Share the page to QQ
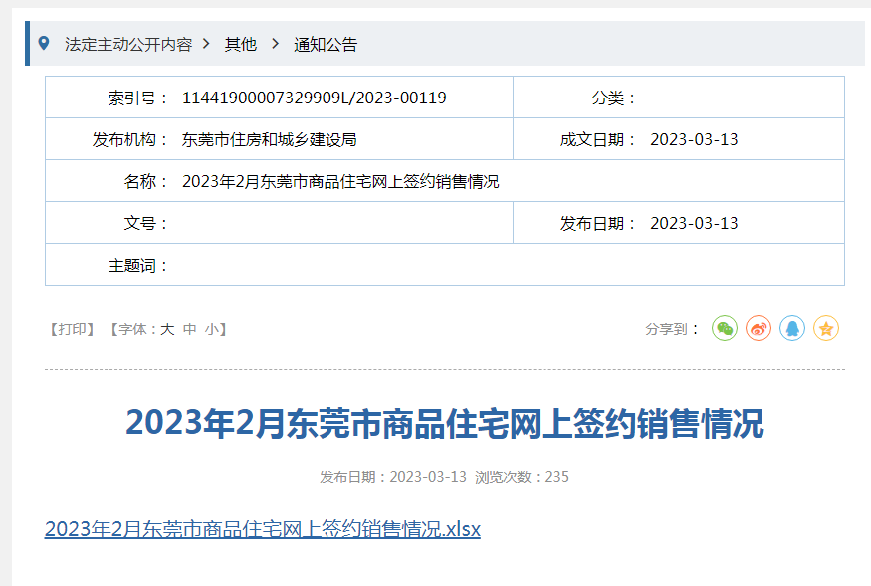Image resolution: width=871 pixels, height=586 pixels. pyautogui.click(x=792, y=329)
